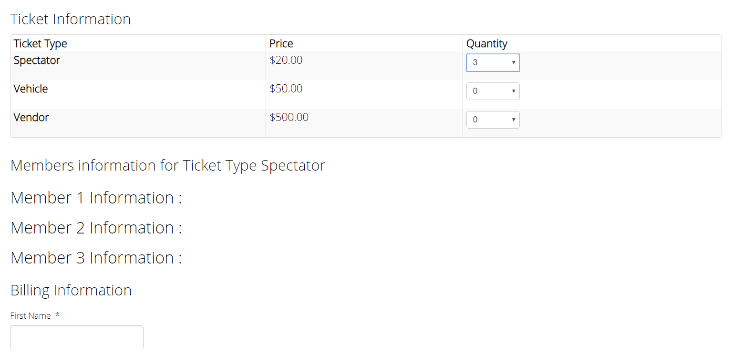
Task: Select the Vehicle ticket type label
Action: point(31,89)
